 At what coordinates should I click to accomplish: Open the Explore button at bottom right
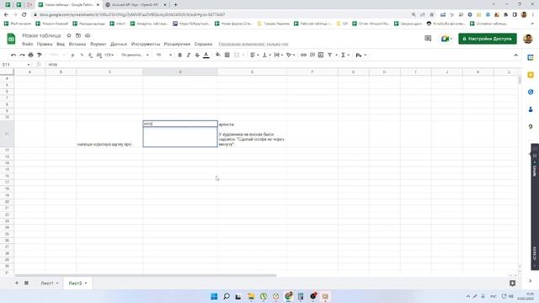[512, 283]
